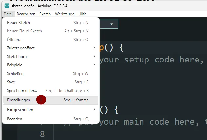This screenshot has height=140, width=207.
Task: Choose Neuer Sketch from the menu
Action: 18,23
